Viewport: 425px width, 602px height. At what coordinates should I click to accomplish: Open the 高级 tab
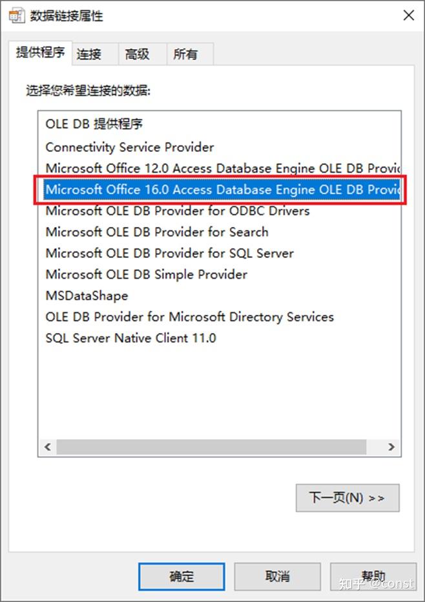click(x=137, y=54)
